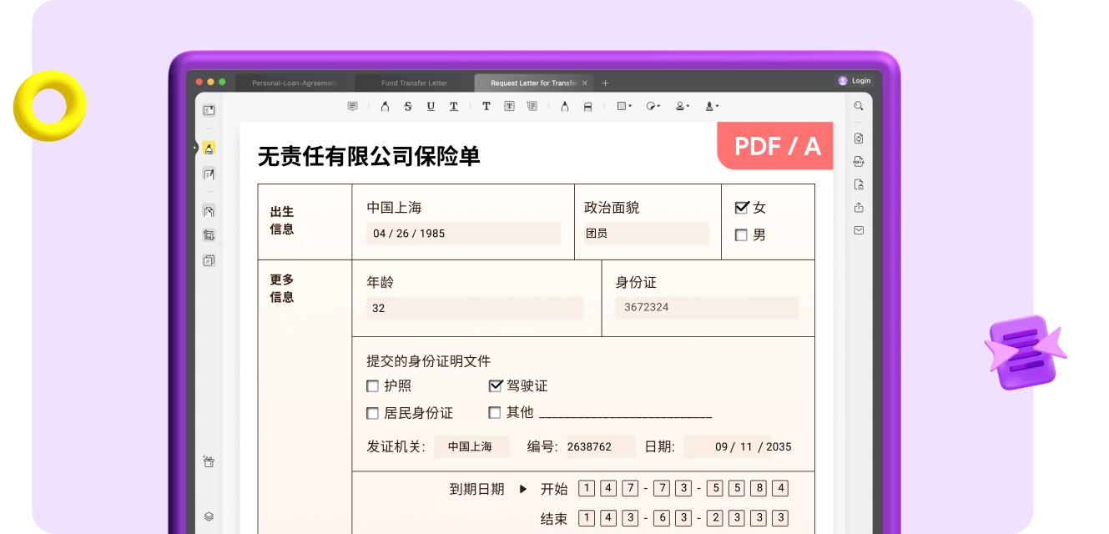Select the underline annotation tool
1109x534 pixels.
[431, 106]
